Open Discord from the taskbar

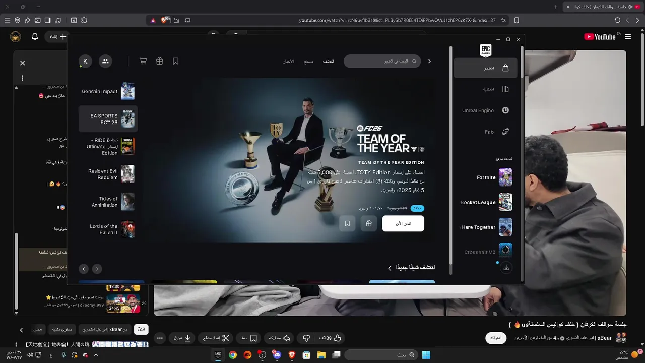(x=277, y=355)
